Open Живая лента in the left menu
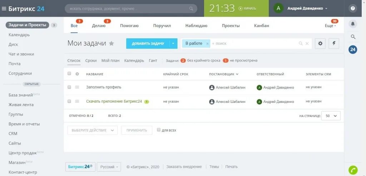Screen dimensions: 366x176 (21, 105)
